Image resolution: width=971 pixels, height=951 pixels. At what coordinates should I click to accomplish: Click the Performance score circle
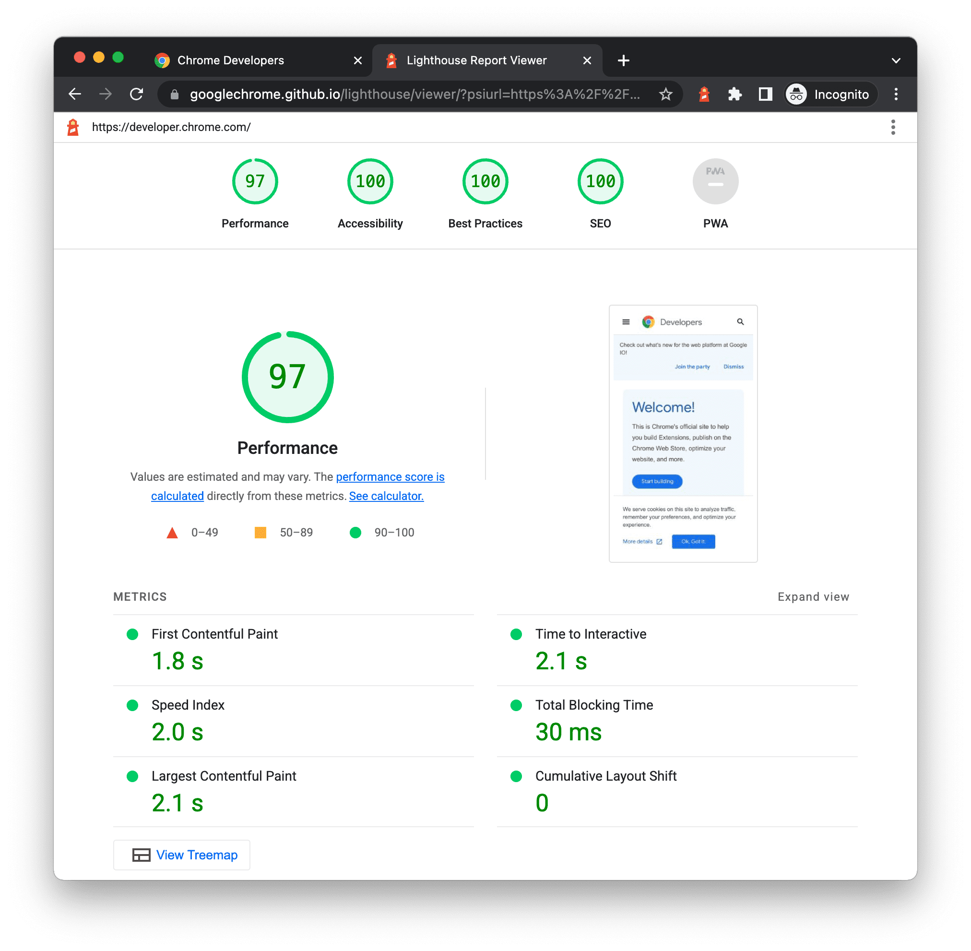(254, 182)
